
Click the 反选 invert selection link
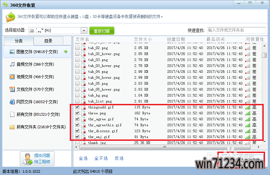(119, 158)
